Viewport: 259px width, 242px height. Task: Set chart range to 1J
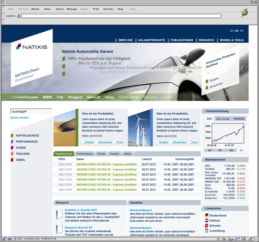click(241, 150)
